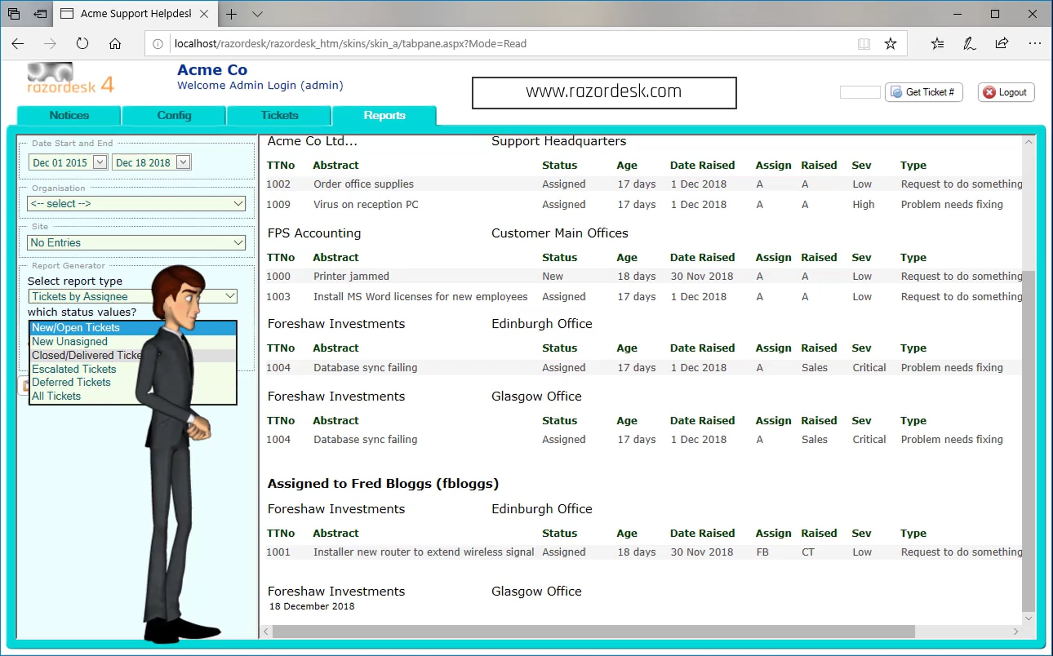This screenshot has height=656, width=1053.
Task: Show tab previews chevron
Action: pos(258,14)
